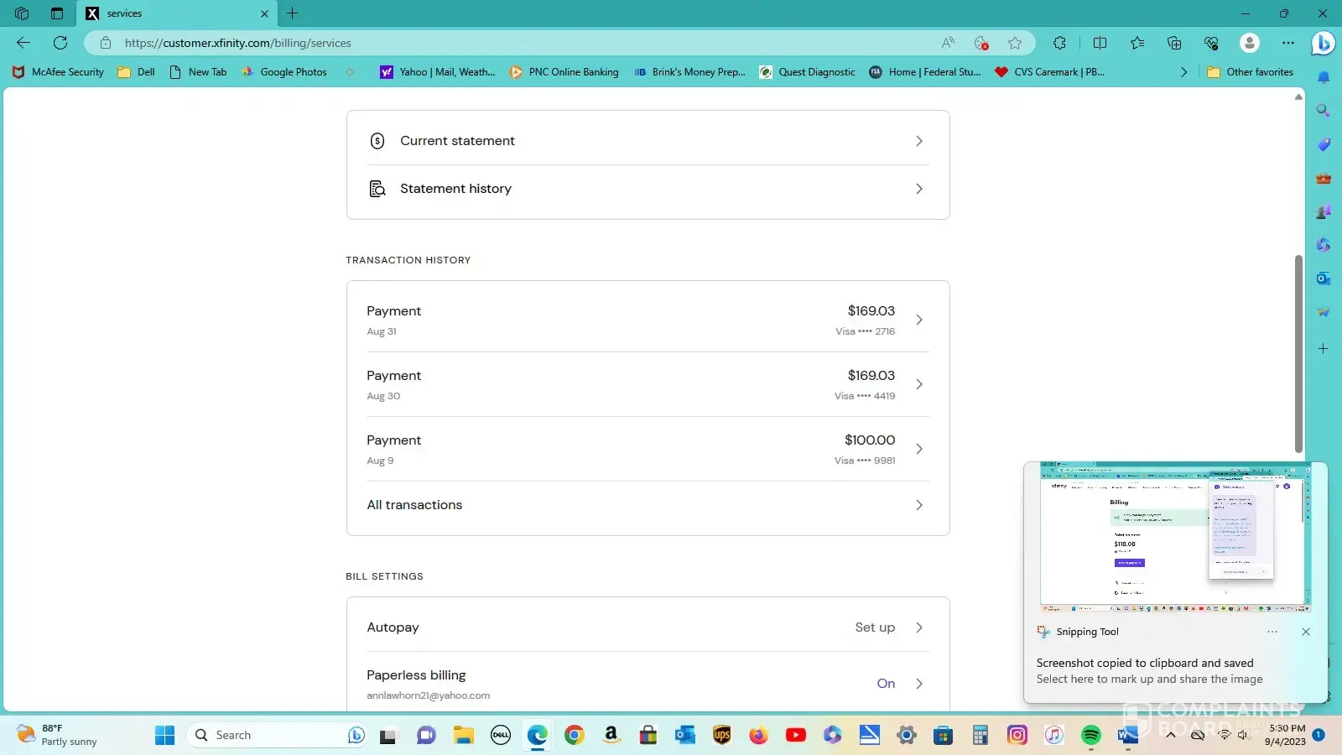Add this page to favorites with star

pos(1015,43)
